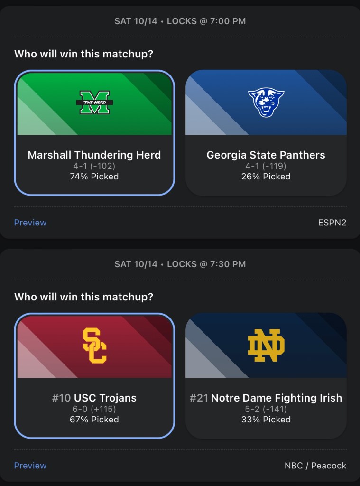This screenshot has width=360, height=486.
Task: Click the USC 'SC' interlocking logo
Action: pyautogui.click(x=94, y=346)
